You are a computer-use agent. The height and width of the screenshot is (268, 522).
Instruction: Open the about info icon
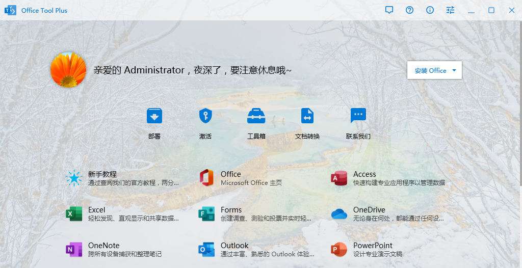point(430,10)
